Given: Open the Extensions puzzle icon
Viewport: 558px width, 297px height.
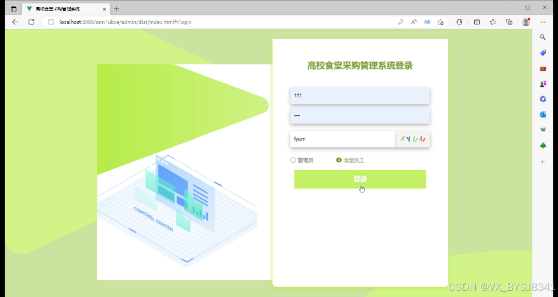Looking at the screenshot, I should tap(459, 22).
